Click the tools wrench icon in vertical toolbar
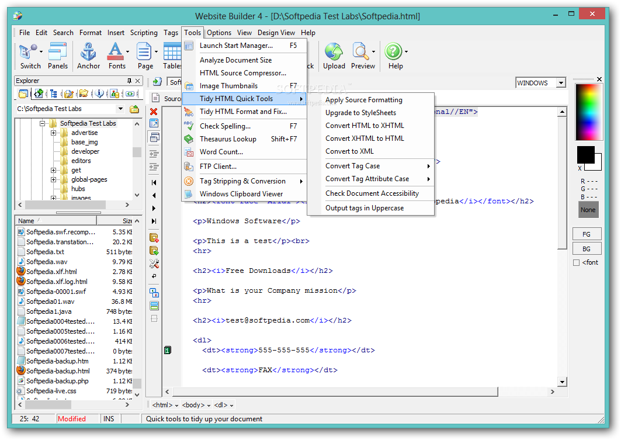Viewport: 621px width, 440px height. pyautogui.click(x=154, y=264)
